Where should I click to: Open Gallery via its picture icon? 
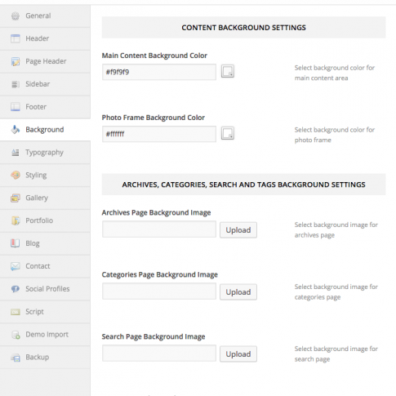coord(16,198)
